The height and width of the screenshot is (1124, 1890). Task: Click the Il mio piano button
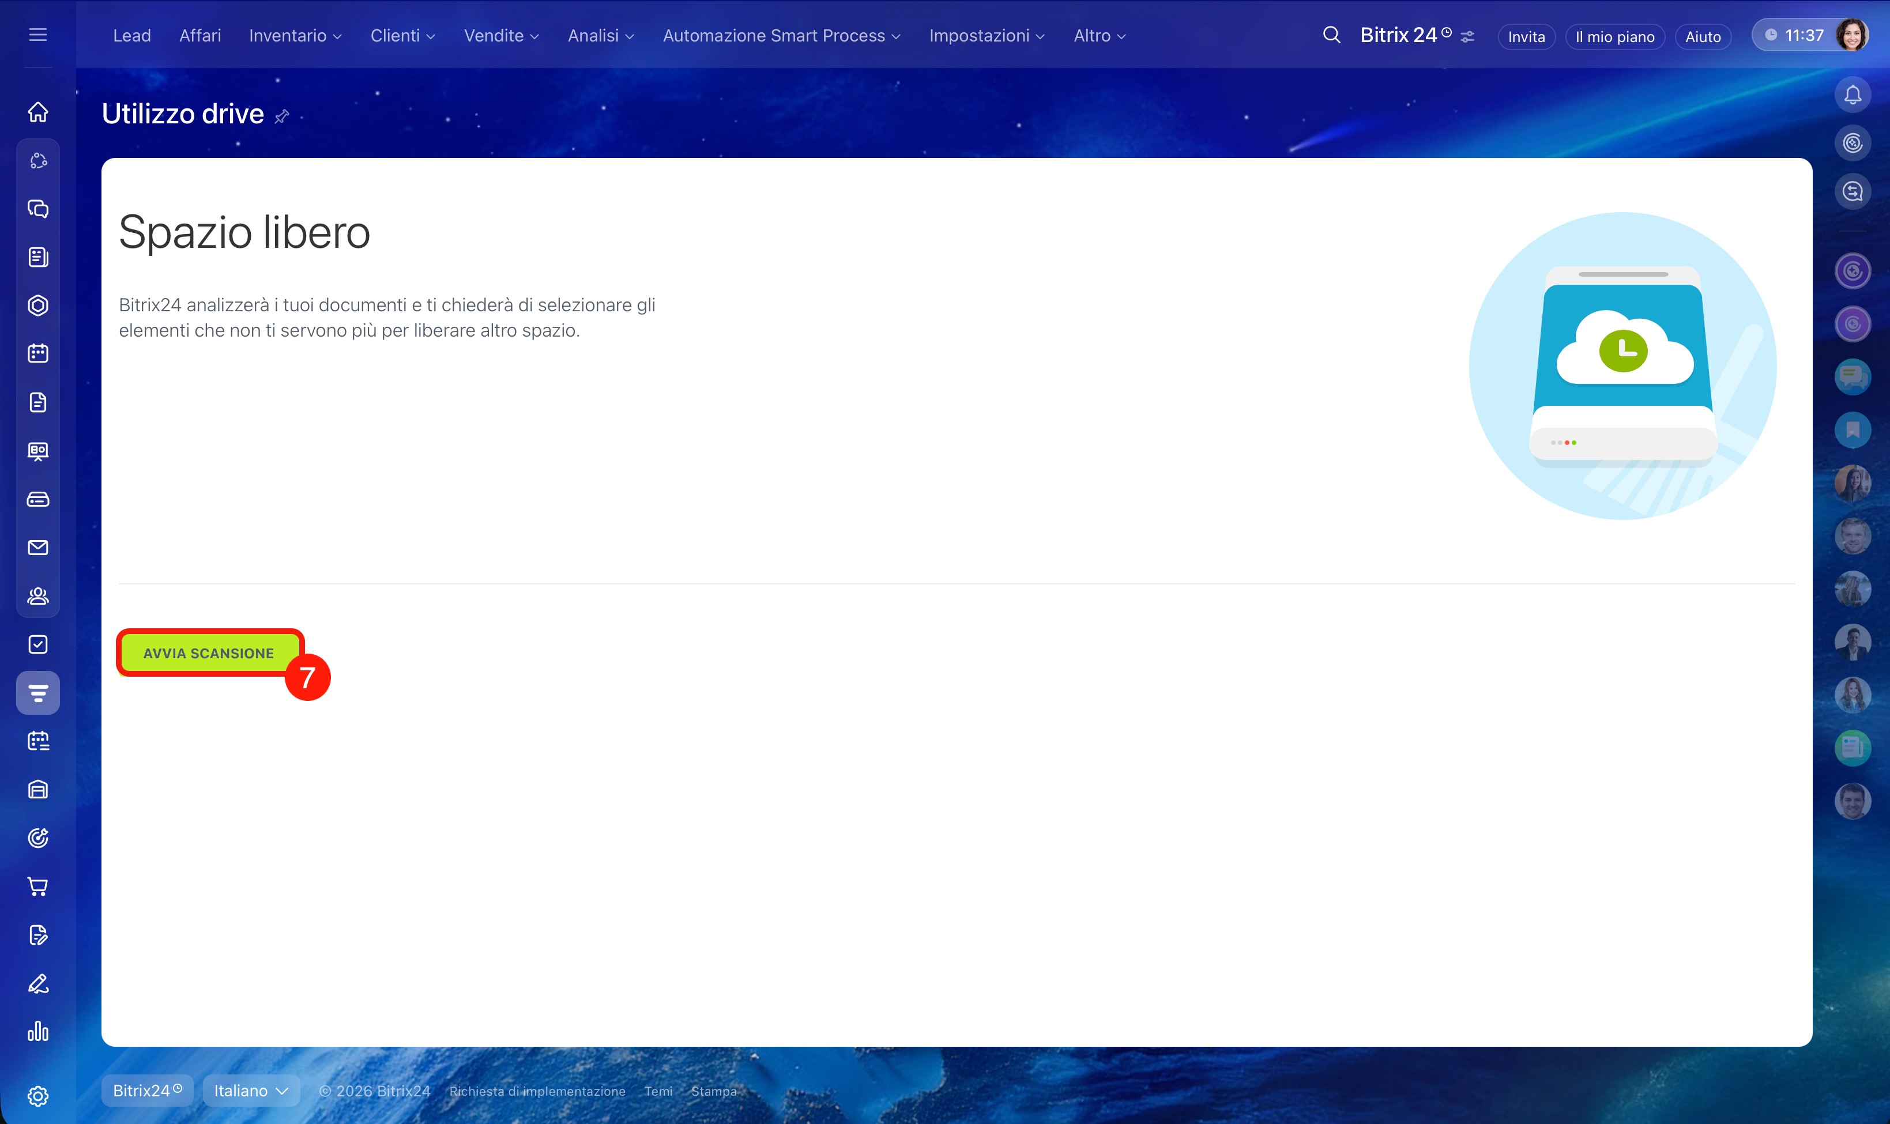(1614, 36)
